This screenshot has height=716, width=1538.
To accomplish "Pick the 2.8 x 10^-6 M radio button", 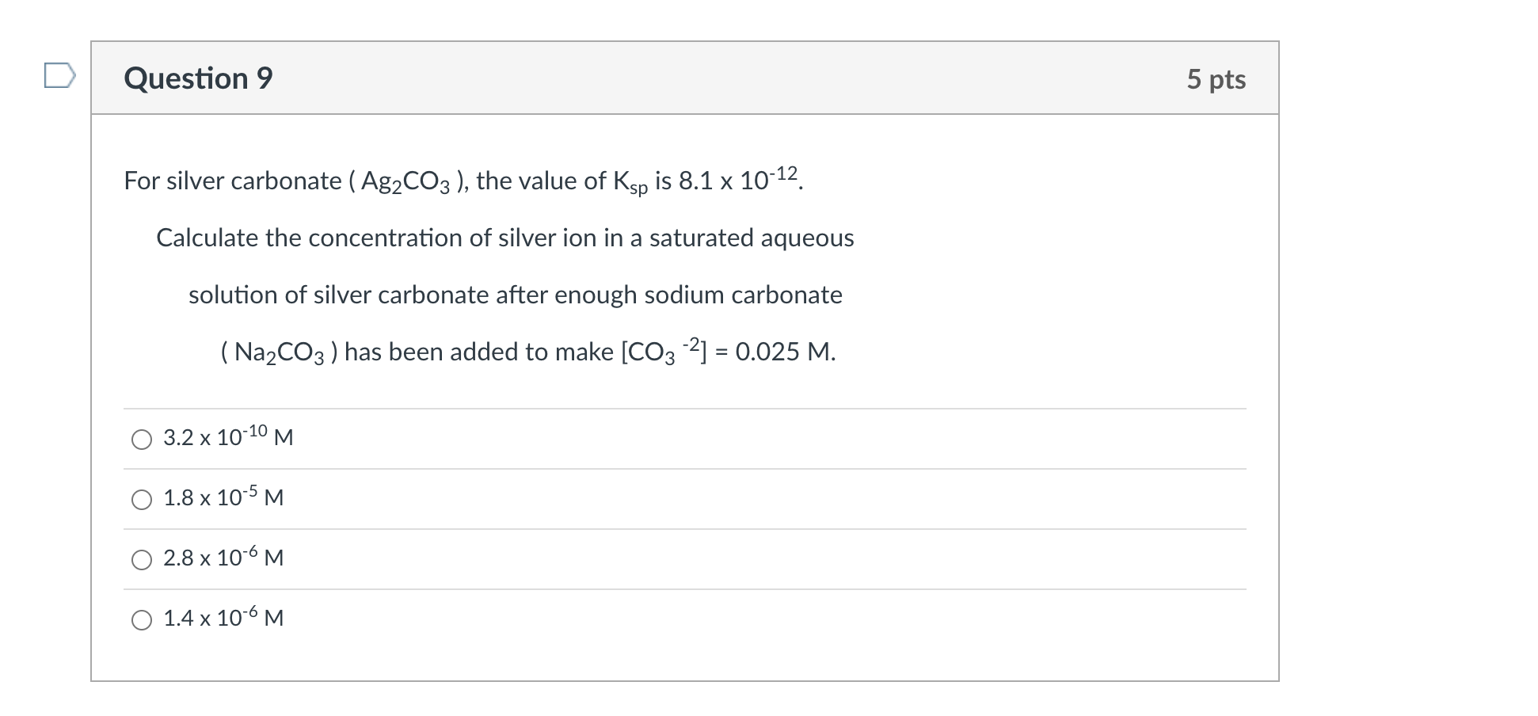I will 142,560.
